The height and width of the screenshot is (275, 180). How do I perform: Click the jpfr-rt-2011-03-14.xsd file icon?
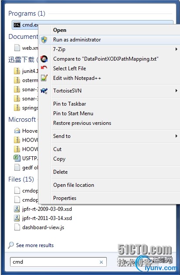pos(17,218)
